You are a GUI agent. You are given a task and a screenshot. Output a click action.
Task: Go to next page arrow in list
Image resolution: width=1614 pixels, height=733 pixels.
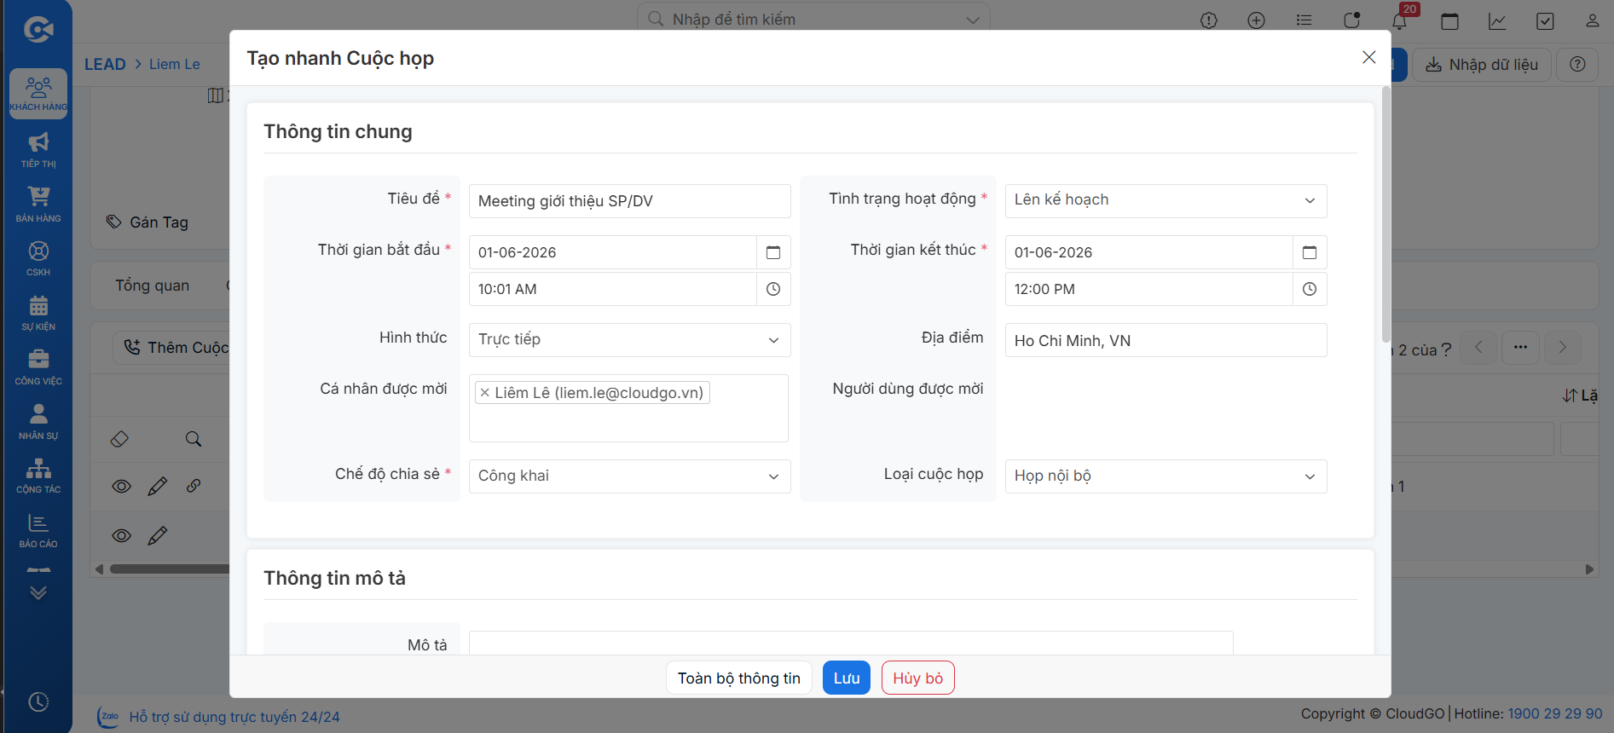[x=1562, y=347]
